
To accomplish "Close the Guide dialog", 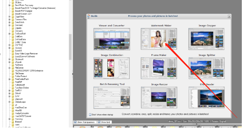I will coord(229,16).
